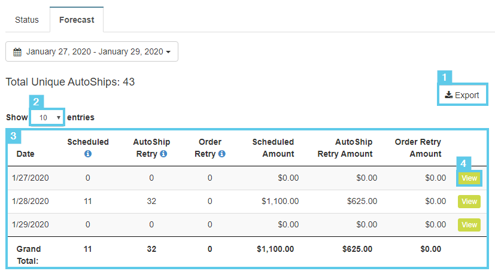Click the info icon beside Order Retry
This screenshot has height=271, width=495.
tap(221, 154)
